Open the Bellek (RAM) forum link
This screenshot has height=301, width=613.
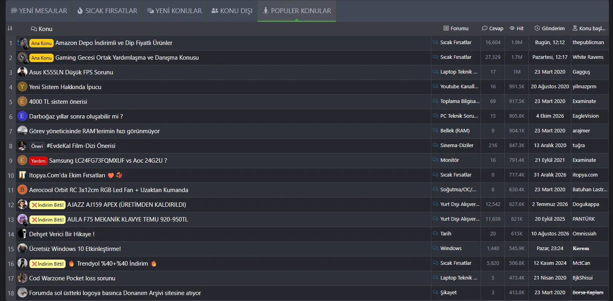pyautogui.click(x=455, y=131)
